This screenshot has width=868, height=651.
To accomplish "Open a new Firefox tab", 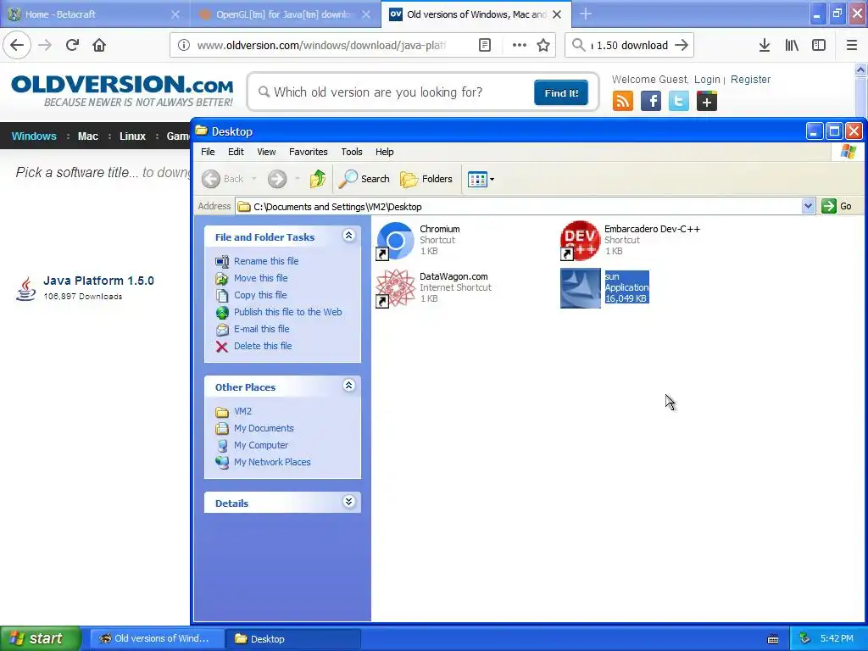I will pyautogui.click(x=585, y=14).
